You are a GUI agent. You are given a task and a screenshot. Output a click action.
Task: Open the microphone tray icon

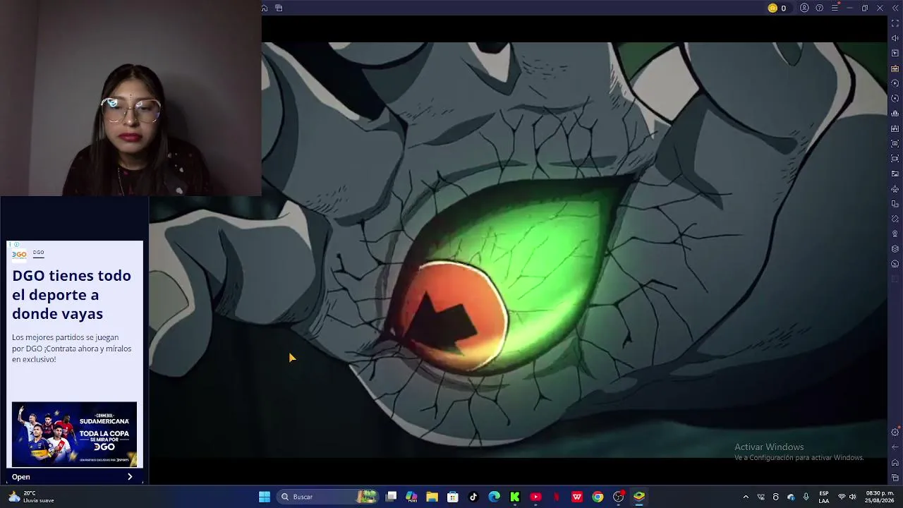806,497
